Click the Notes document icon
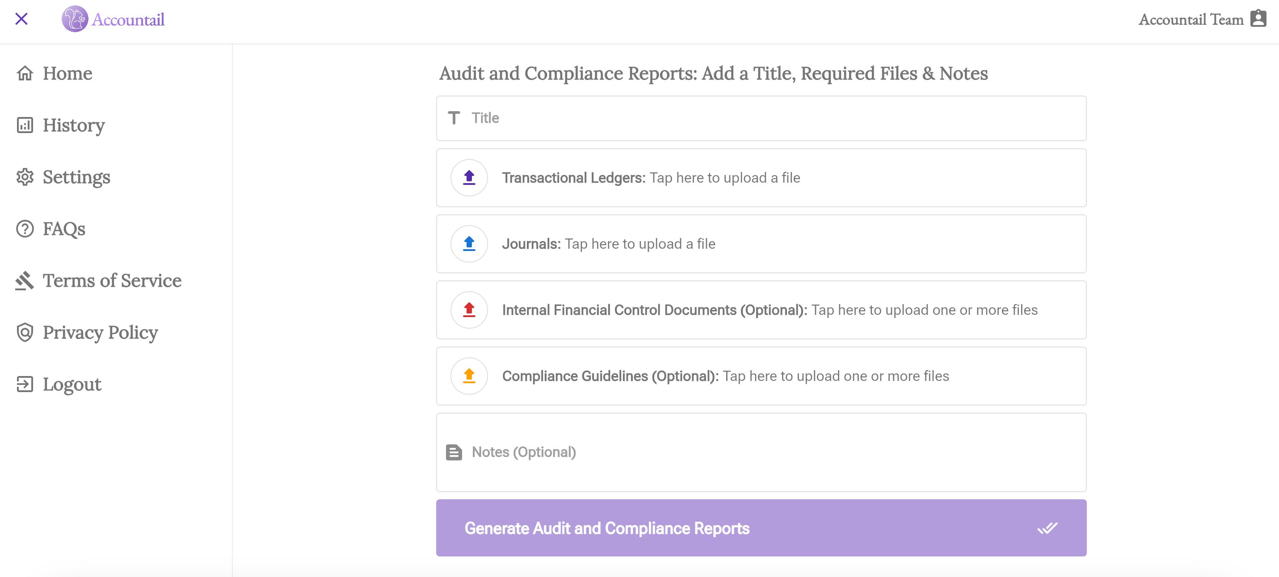 pyautogui.click(x=454, y=452)
